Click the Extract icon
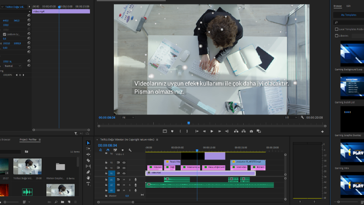This screenshot has width=364, height=205. coord(244,131)
